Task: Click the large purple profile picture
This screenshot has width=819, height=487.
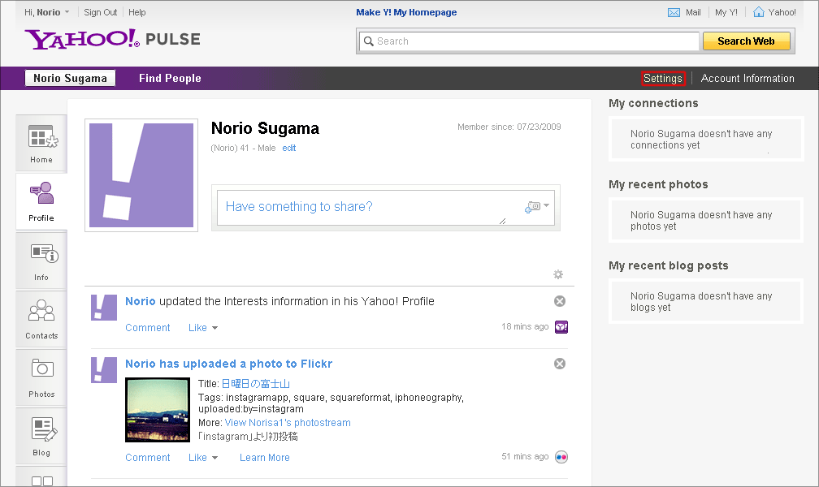Action: [x=141, y=175]
